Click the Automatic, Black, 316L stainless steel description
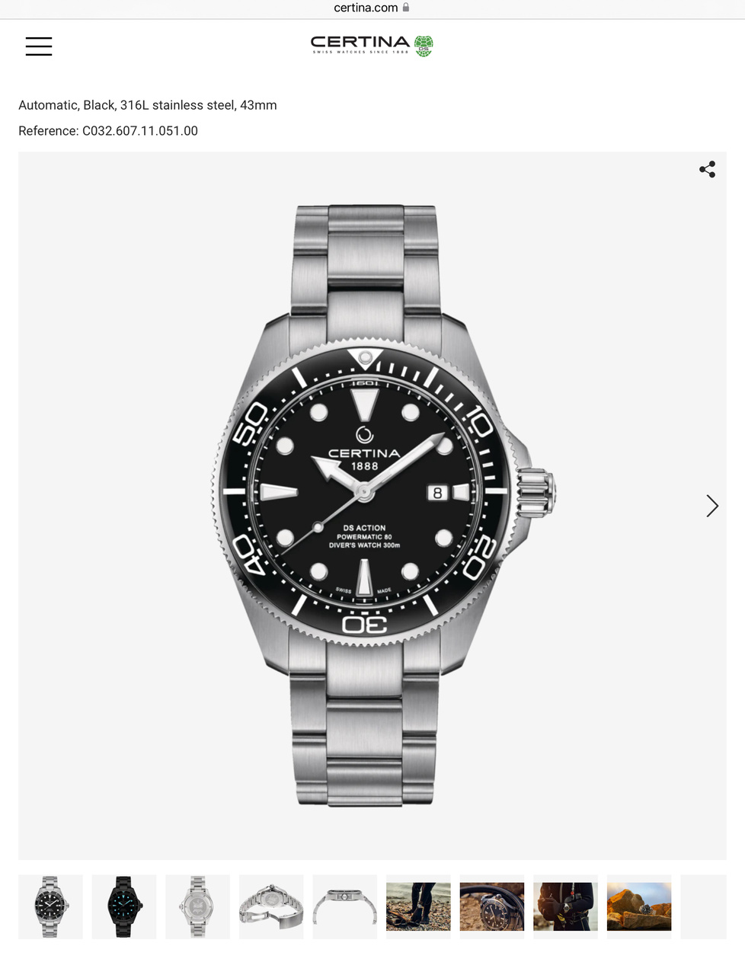 point(148,105)
